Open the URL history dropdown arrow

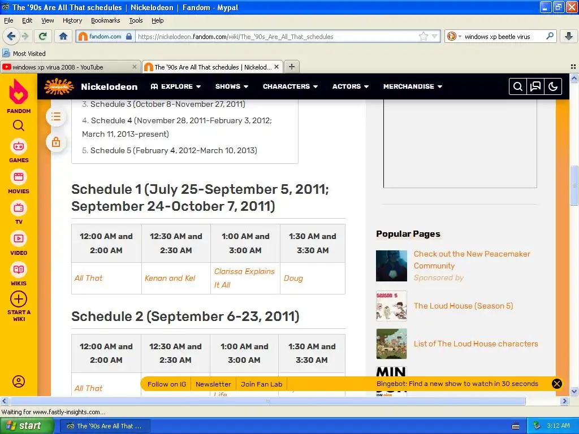pos(435,36)
